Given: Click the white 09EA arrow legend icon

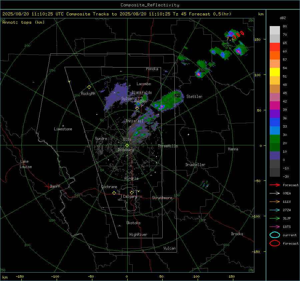Looking at the screenshot, I should (x=275, y=193).
